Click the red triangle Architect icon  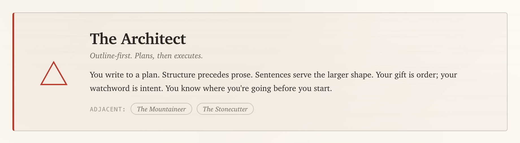tap(54, 73)
